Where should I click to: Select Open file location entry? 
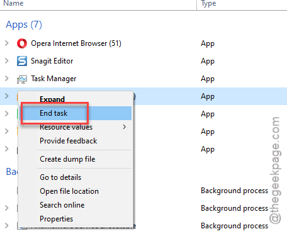(69, 191)
